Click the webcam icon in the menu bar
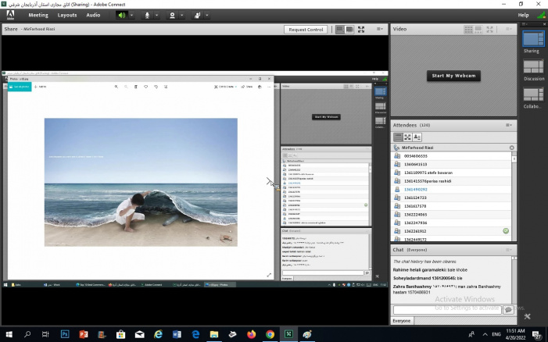 pyautogui.click(x=171, y=15)
